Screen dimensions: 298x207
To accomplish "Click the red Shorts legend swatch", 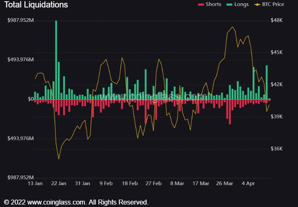I will [201, 5].
